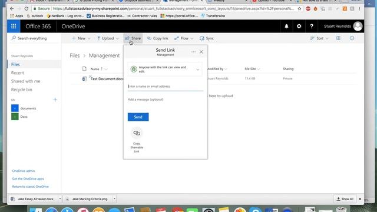Image resolution: width=377 pixels, height=212 pixels.
Task: Open the NetBank bookmark
Action: pyautogui.click(x=65, y=16)
